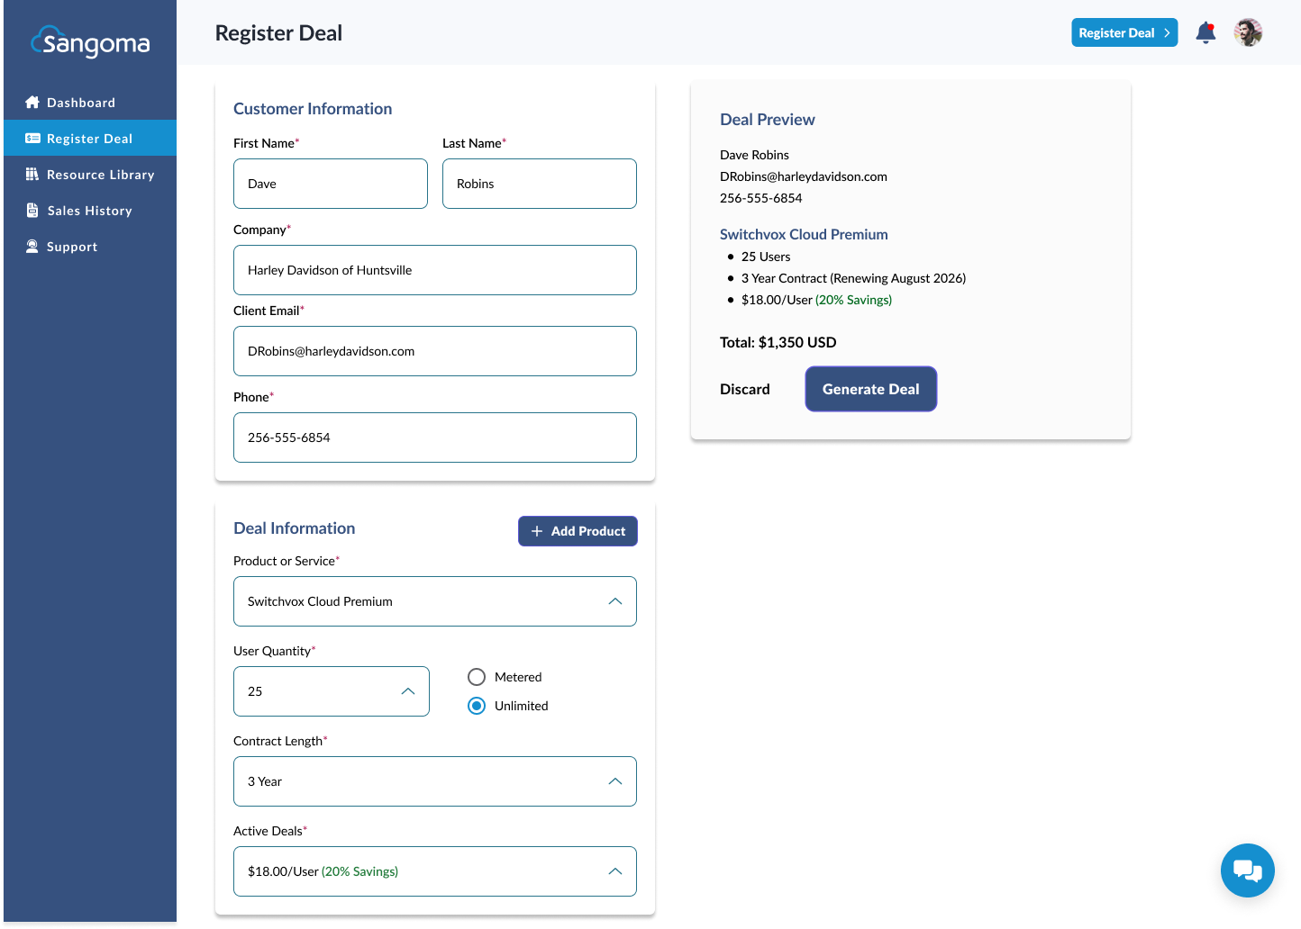Screen dimensions: 1301x929
Task: Enable Metered billing instead of Unlimited
Action: 477,676
